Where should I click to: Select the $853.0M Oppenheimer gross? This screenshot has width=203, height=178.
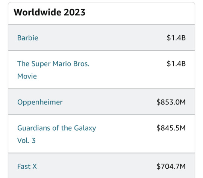pyautogui.click(x=171, y=102)
